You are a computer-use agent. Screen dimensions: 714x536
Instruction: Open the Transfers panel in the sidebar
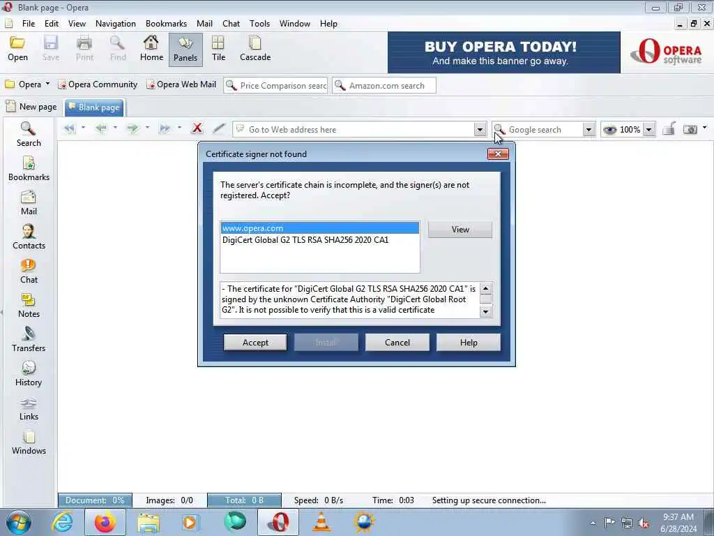point(29,340)
